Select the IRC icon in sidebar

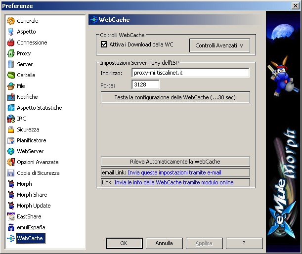pos(11,119)
